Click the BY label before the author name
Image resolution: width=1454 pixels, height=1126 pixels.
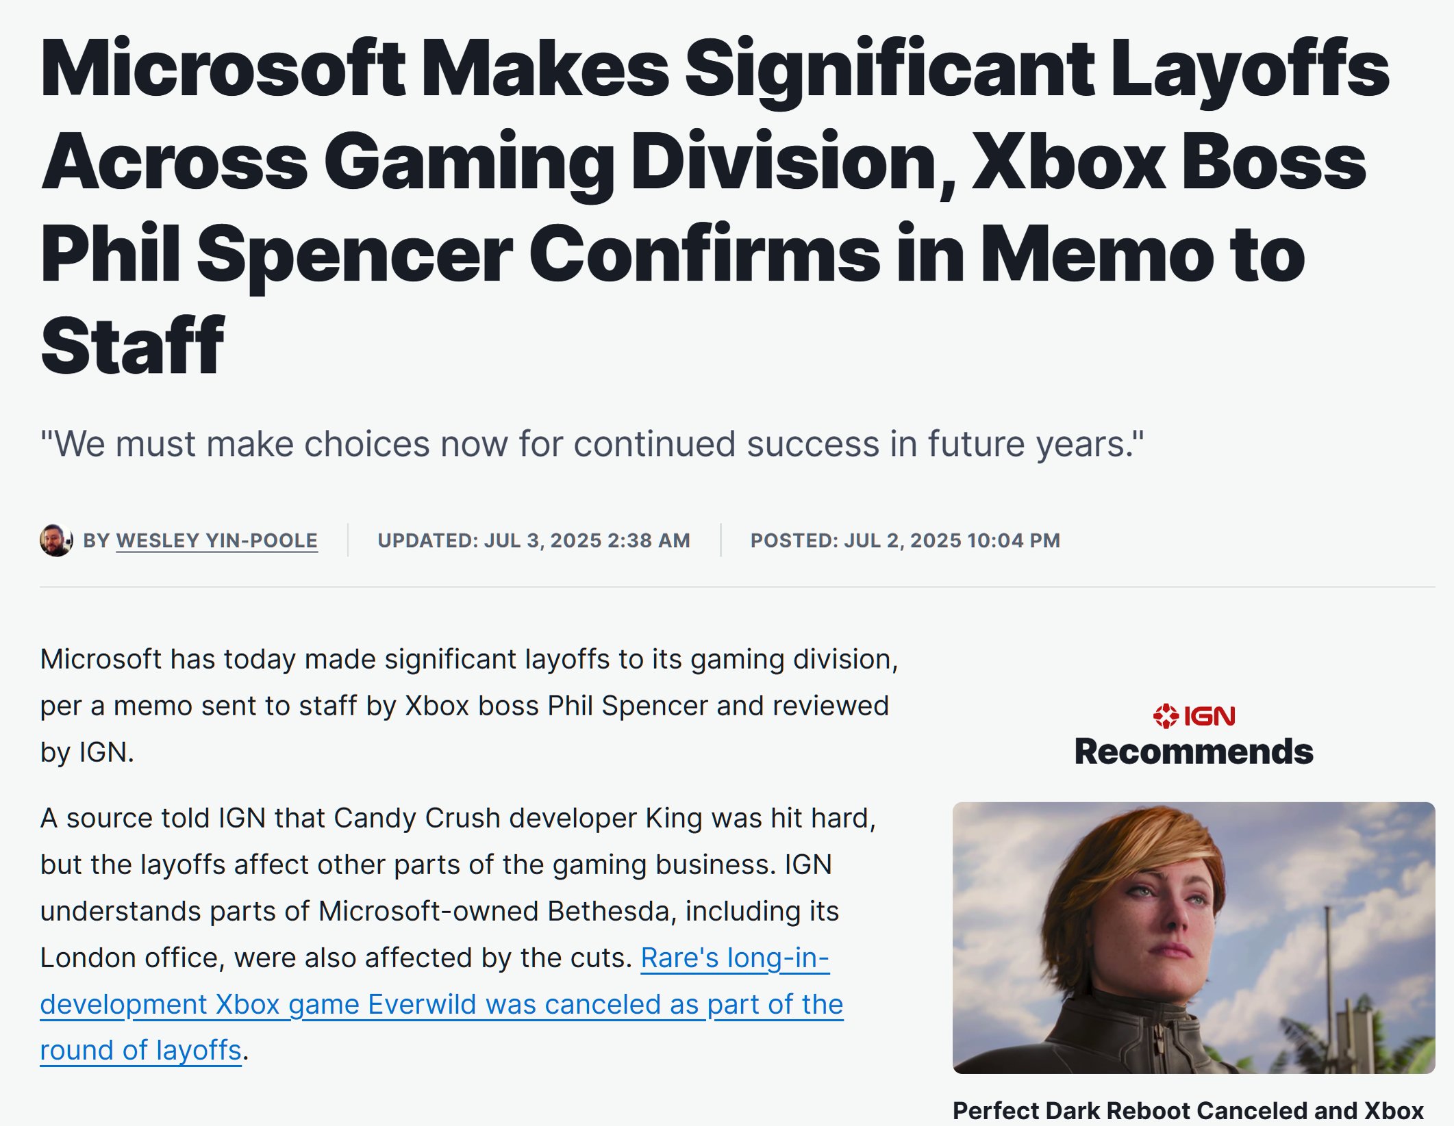[97, 541]
